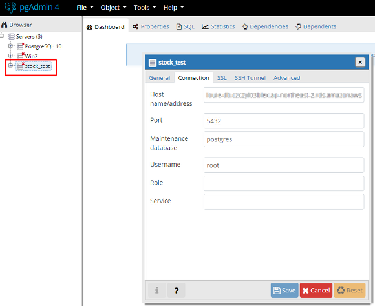Click the Port field showing 5432
This screenshot has height=306, width=375.
[284, 121]
